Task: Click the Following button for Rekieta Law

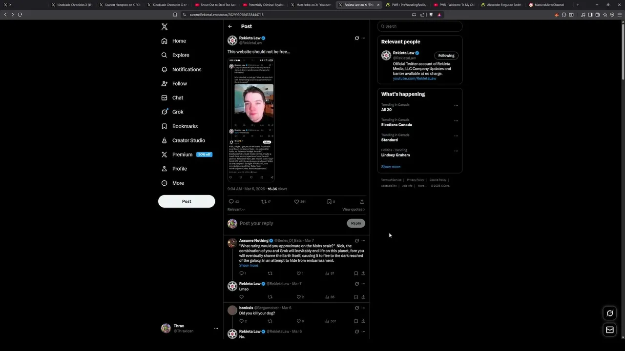Action: [x=446, y=56]
